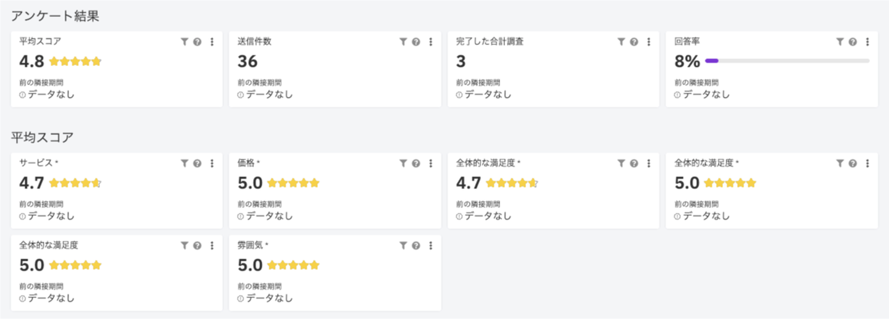
Task: Click the value 36 in 送信件数 card
Action: (x=248, y=62)
